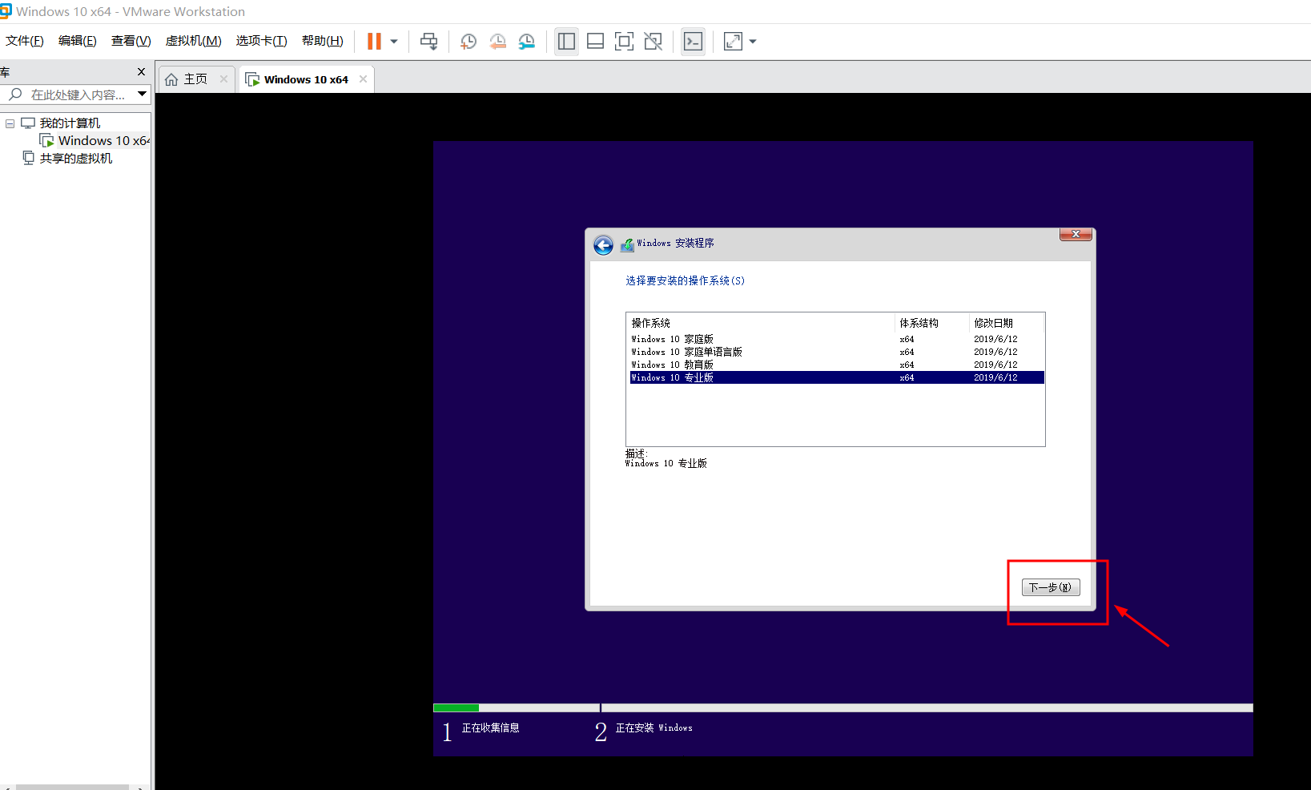
Task: Select Windows 10 x64 in library tree
Action: (103, 141)
